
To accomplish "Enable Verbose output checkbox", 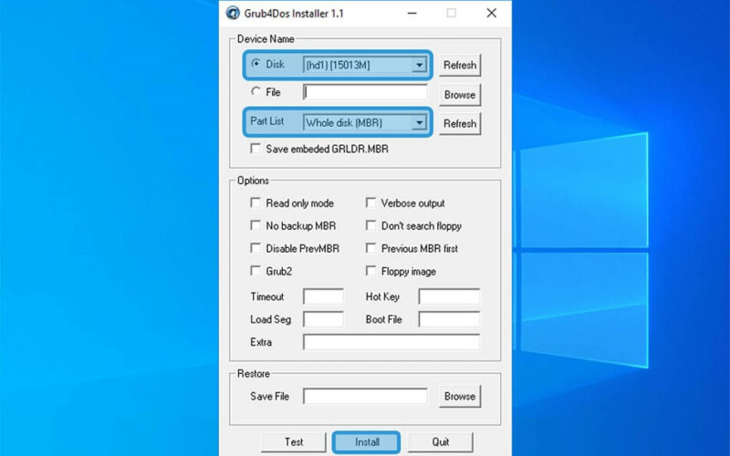I will [371, 202].
